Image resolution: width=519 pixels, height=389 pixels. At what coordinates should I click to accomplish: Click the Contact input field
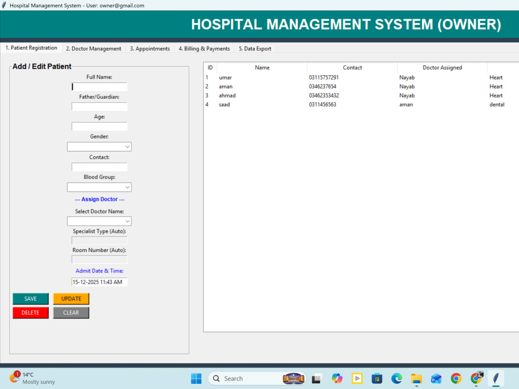coord(99,166)
